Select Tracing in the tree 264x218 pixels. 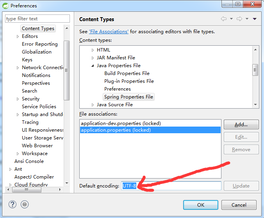pos(30,122)
